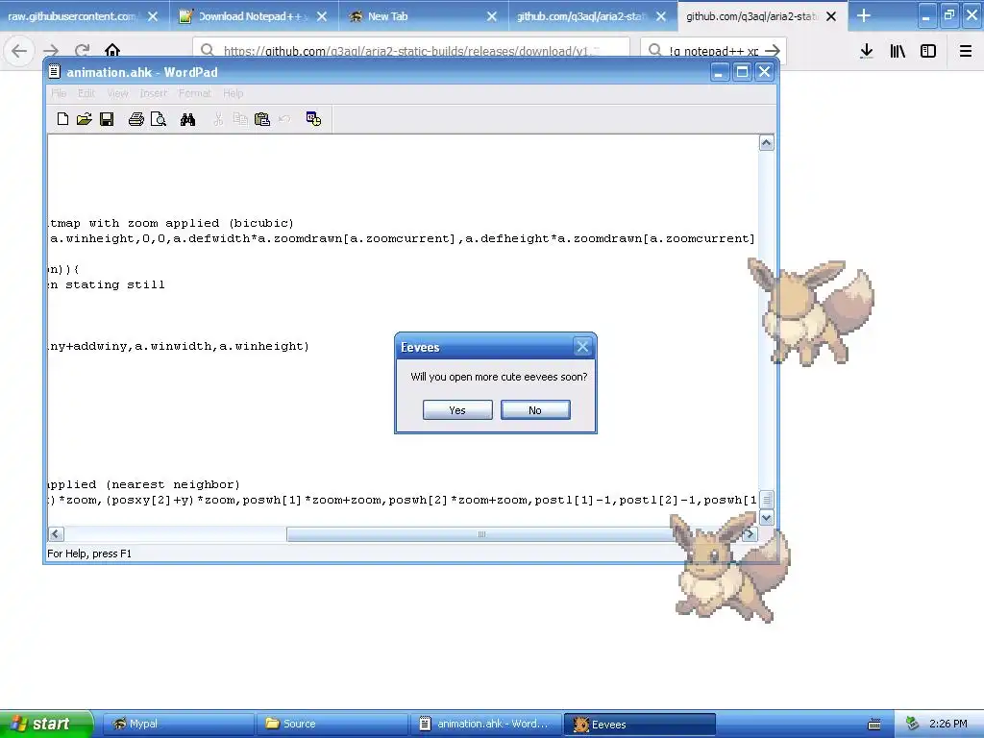Click the browser URL address field

tap(411, 51)
